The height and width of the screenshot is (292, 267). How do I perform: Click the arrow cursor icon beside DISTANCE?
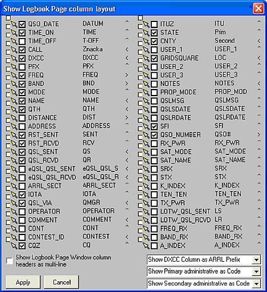click(x=14, y=118)
